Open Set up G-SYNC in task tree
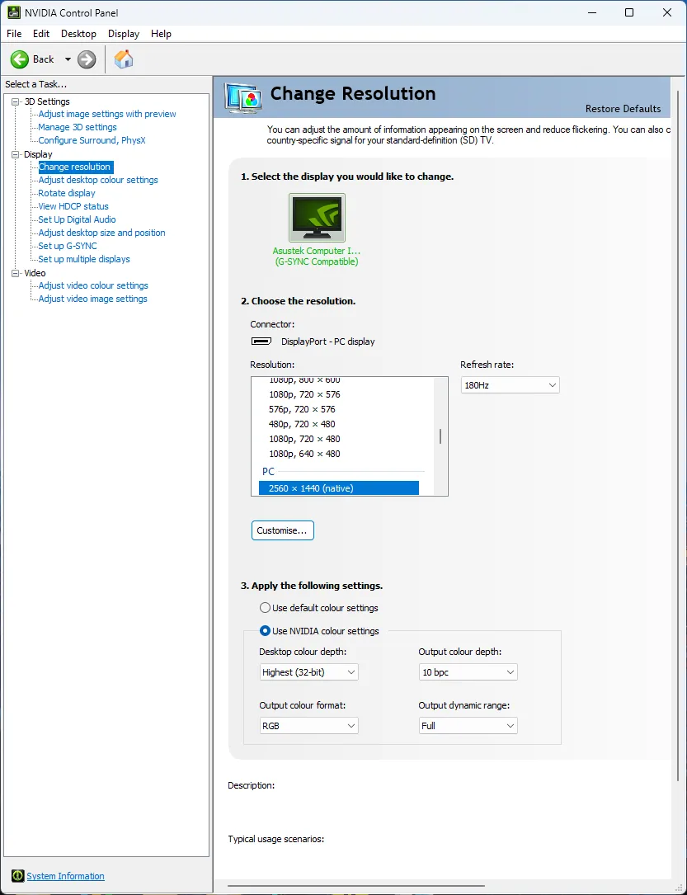The height and width of the screenshot is (895, 687). [x=68, y=246]
